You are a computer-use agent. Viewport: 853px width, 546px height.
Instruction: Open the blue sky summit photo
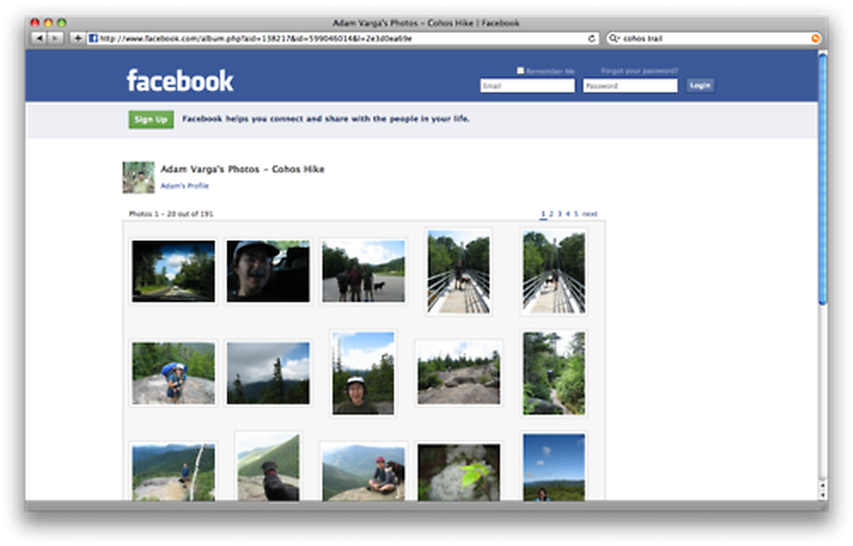coord(554,466)
